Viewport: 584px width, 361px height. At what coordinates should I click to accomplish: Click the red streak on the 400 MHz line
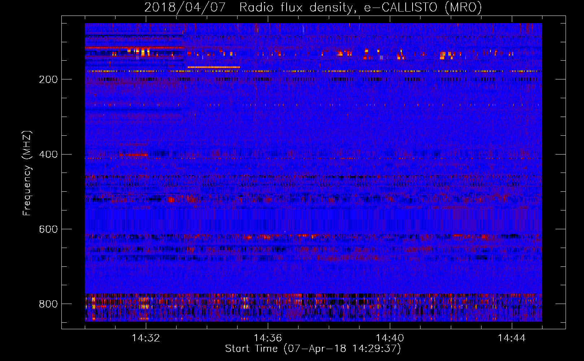[x=133, y=155]
